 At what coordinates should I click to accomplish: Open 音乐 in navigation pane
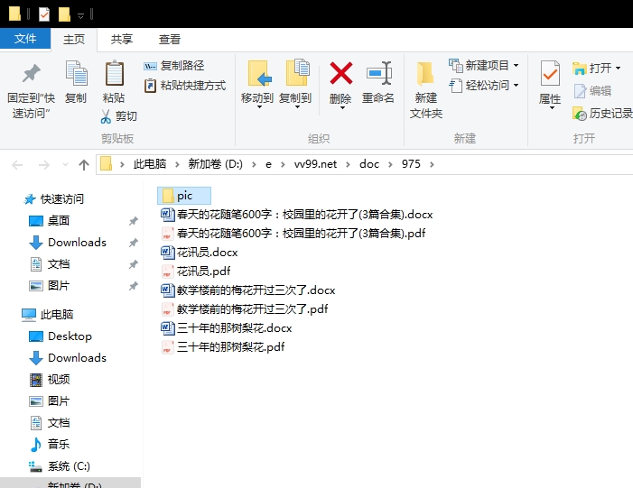(50, 445)
